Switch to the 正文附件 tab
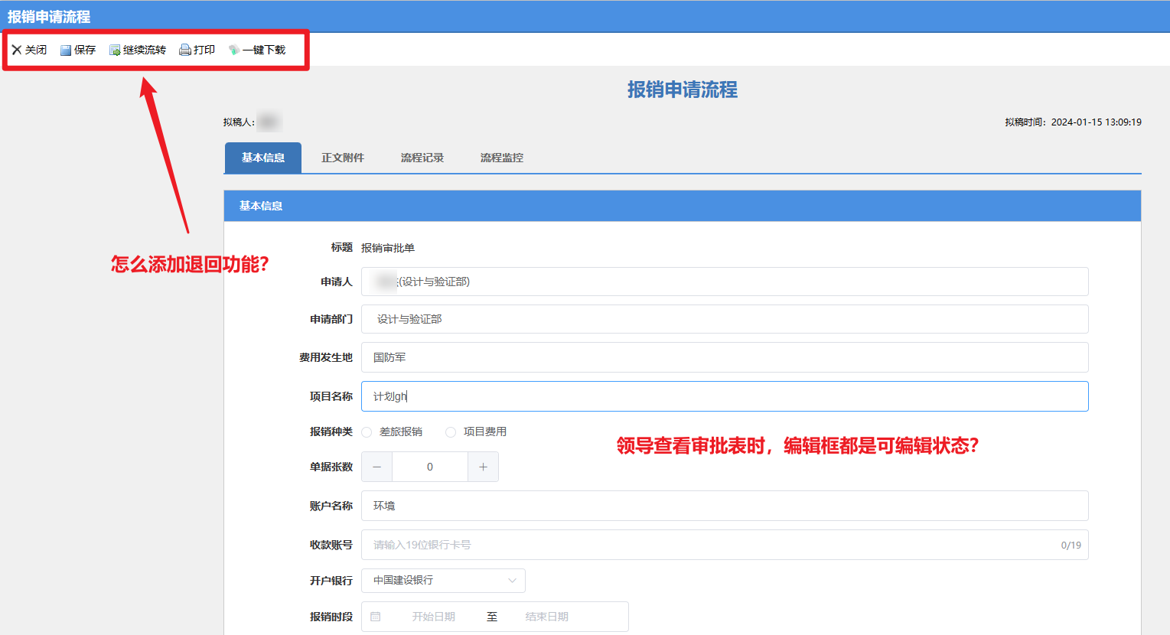The width and height of the screenshot is (1170, 635). (343, 158)
